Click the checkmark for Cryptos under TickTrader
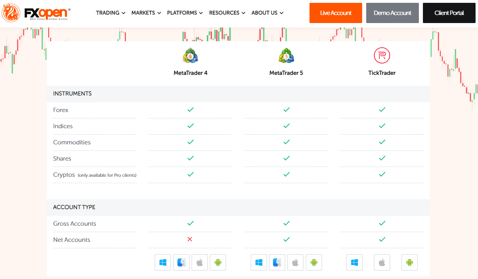 pos(382,174)
